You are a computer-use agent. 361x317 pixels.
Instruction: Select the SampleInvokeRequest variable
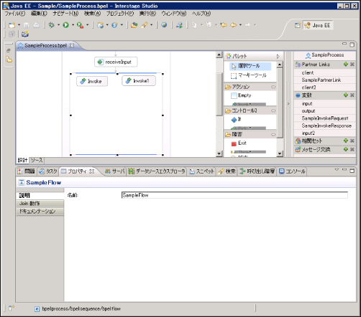[x=325, y=118]
